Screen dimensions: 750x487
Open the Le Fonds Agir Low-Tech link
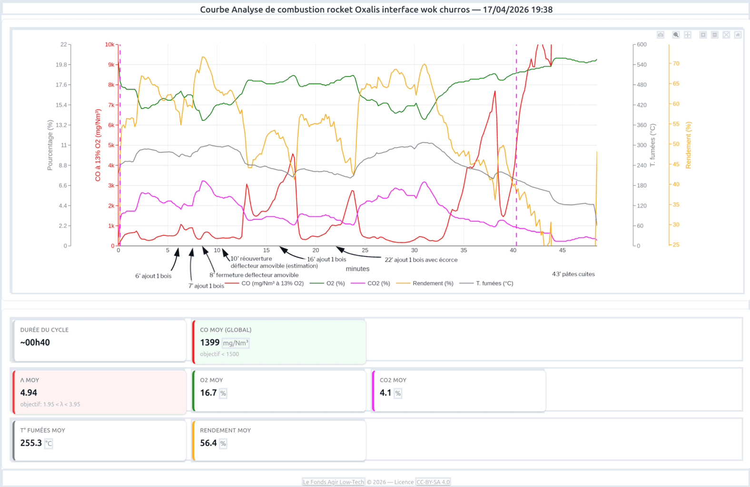click(333, 482)
